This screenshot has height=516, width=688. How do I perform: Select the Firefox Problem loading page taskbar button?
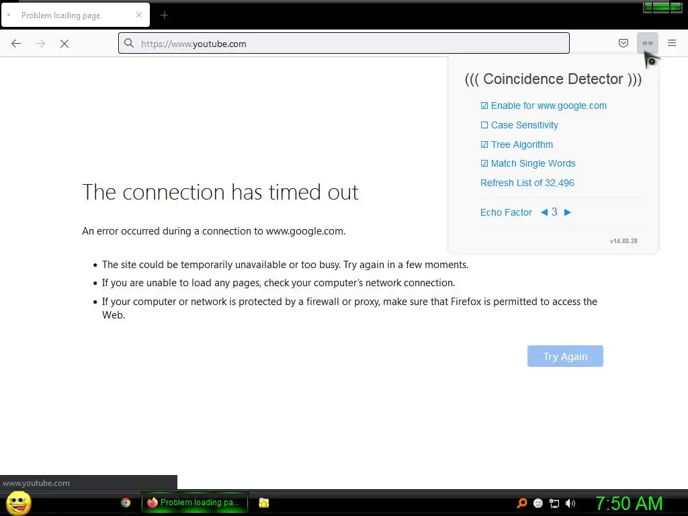click(194, 503)
